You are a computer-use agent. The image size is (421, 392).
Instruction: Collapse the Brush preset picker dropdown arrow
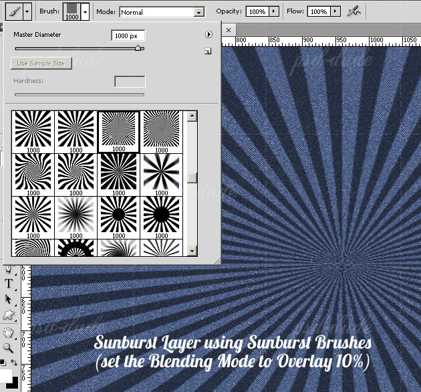[85, 11]
